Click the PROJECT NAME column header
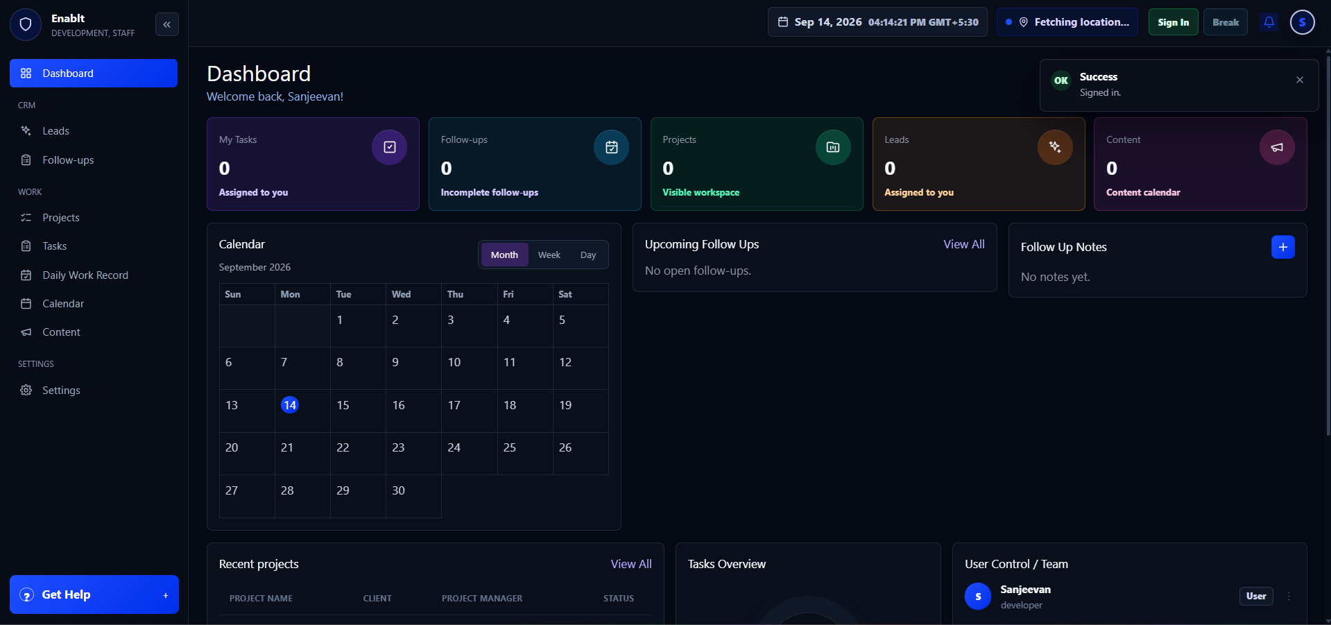The width and height of the screenshot is (1331, 625). click(261, 598)
